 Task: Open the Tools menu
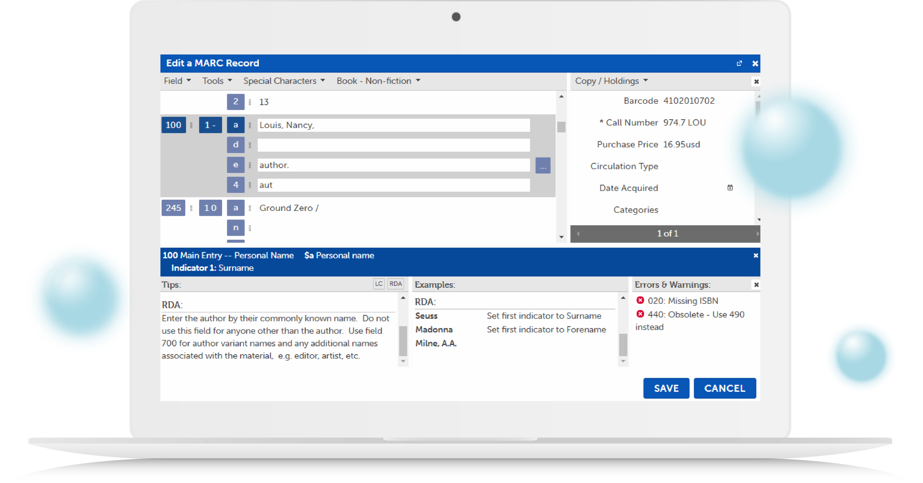217,81
